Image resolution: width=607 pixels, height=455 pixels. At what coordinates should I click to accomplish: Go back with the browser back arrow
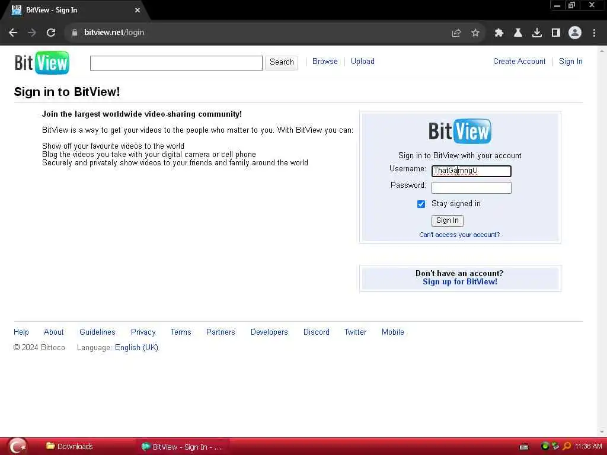coord(13,33)
